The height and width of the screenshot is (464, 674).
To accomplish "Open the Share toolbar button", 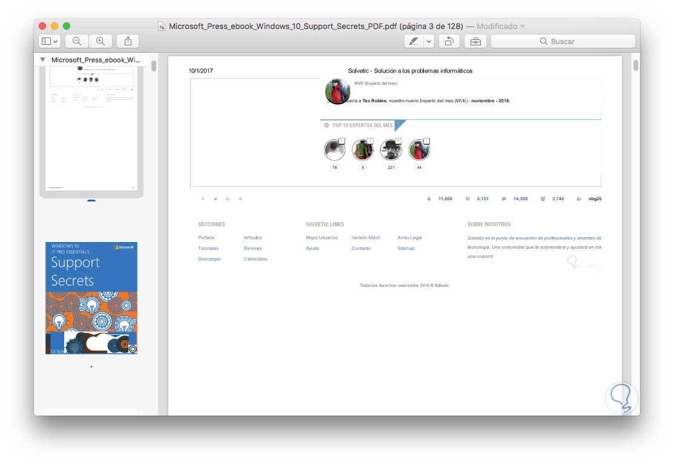I will (128, 41).
